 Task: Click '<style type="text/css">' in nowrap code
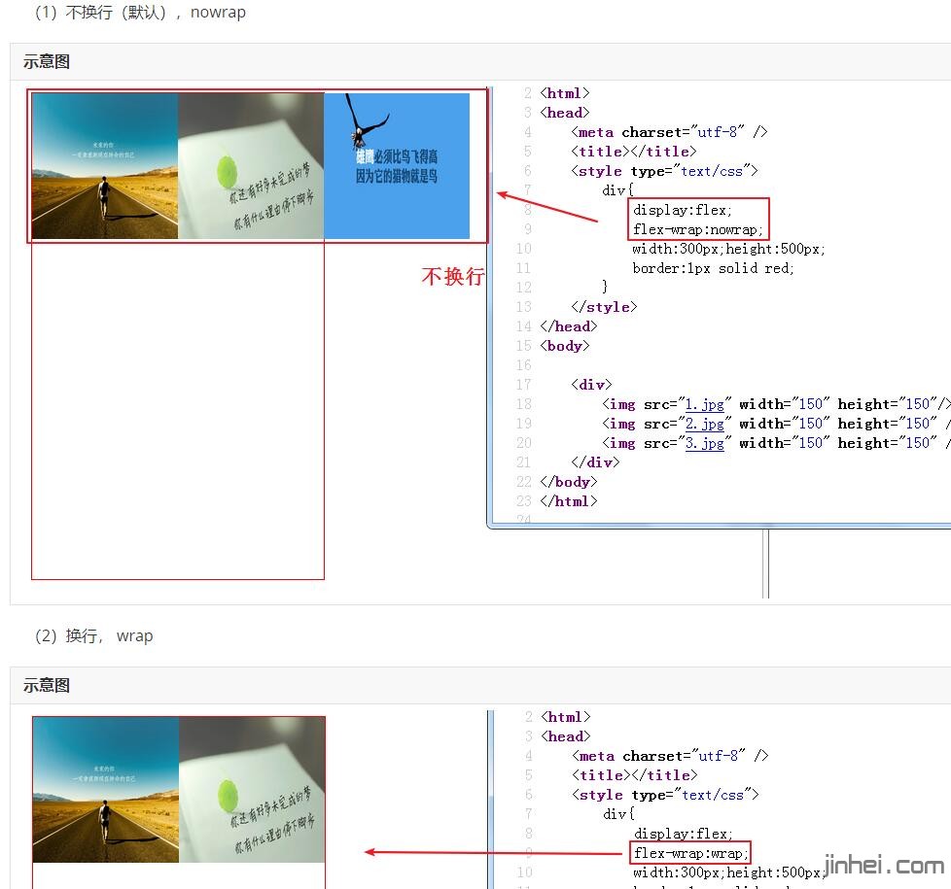tap(664, 171)
